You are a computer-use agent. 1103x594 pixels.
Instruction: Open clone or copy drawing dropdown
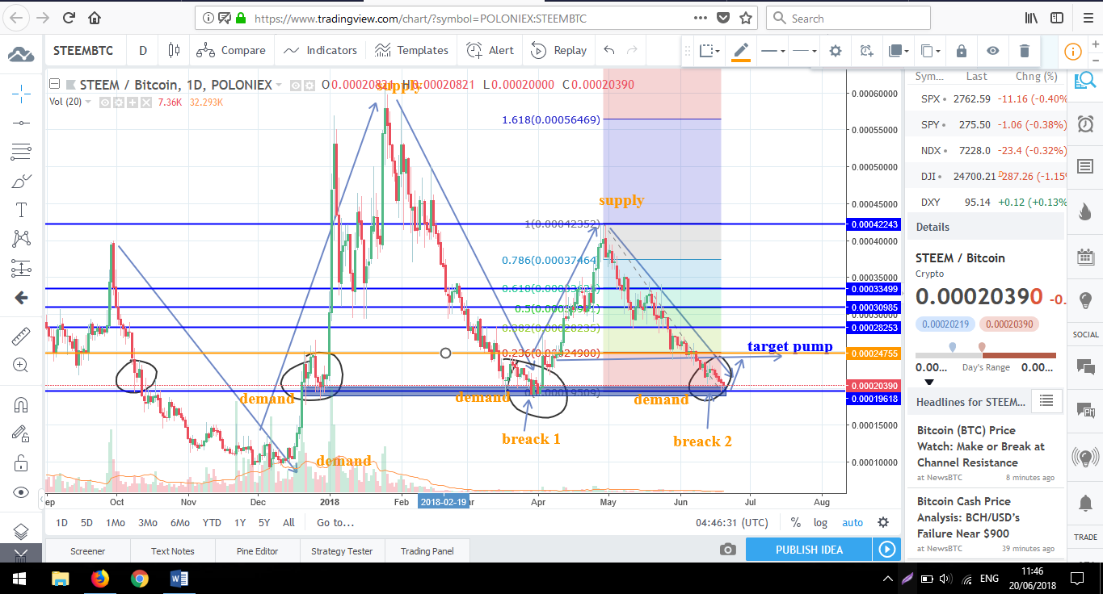930,51
